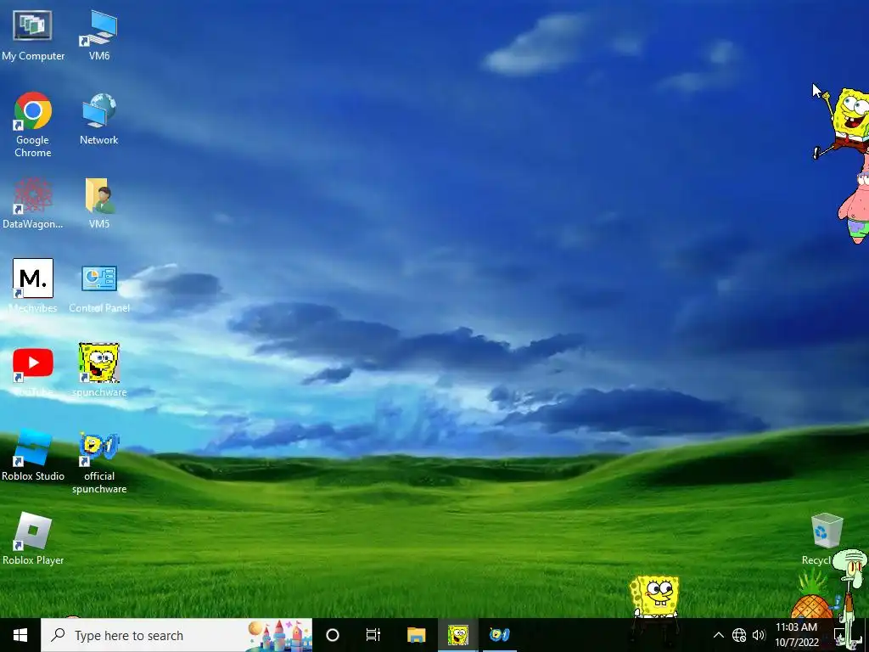Select the VM6 desktop shortcut
Viewport: 869px width, 652px height.
99,34
